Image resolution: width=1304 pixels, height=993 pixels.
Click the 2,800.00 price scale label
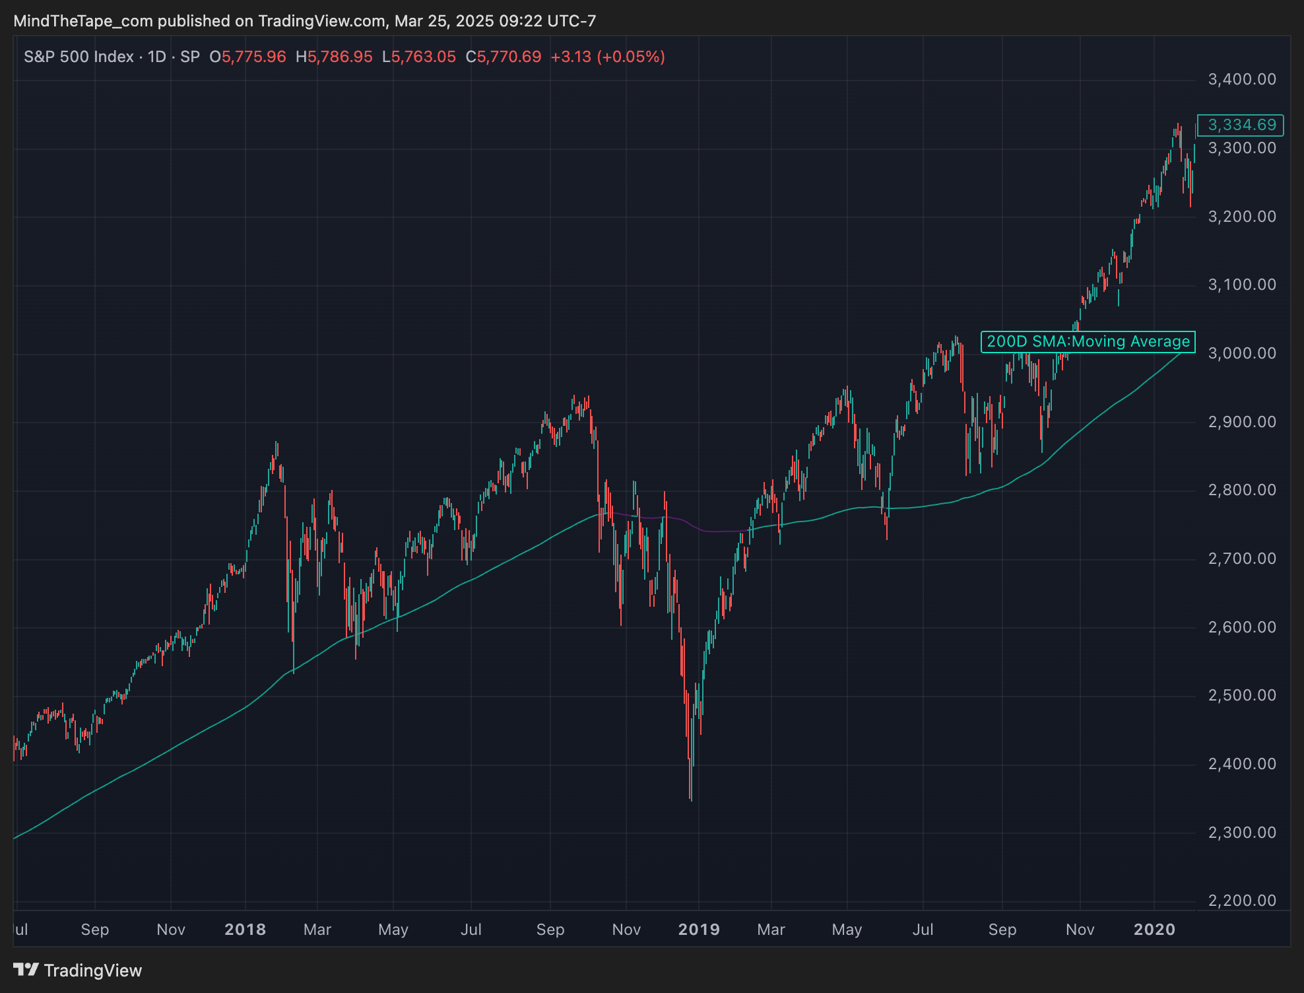click(x=1241, y=490)
